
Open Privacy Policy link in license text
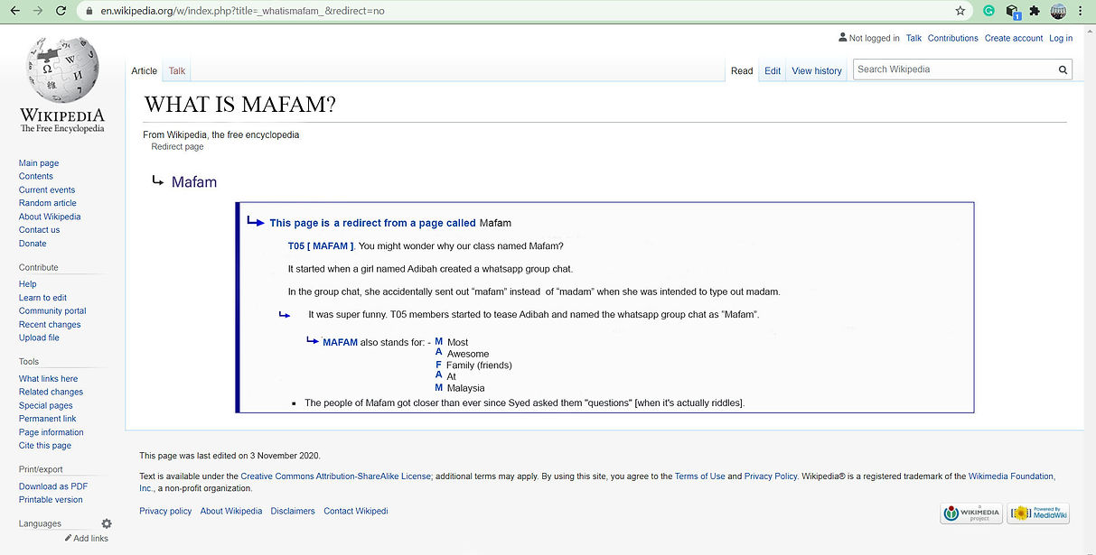coord(771,476)
